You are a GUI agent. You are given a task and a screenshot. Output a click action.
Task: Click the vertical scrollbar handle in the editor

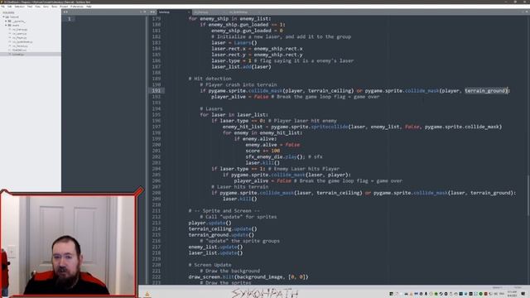(528, 195)
